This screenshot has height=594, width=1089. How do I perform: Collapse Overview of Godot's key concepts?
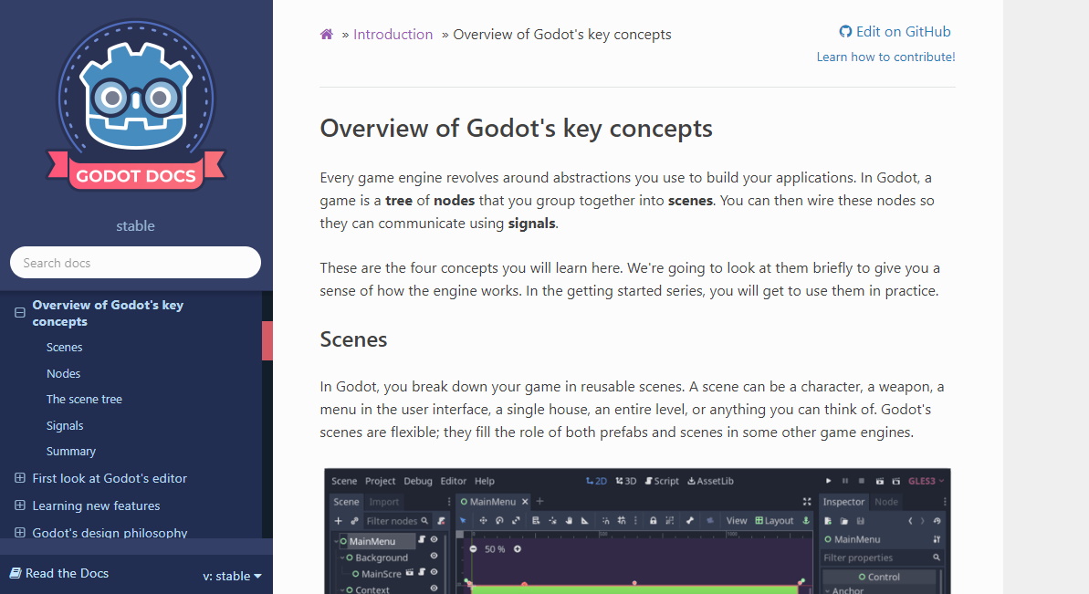18,311
